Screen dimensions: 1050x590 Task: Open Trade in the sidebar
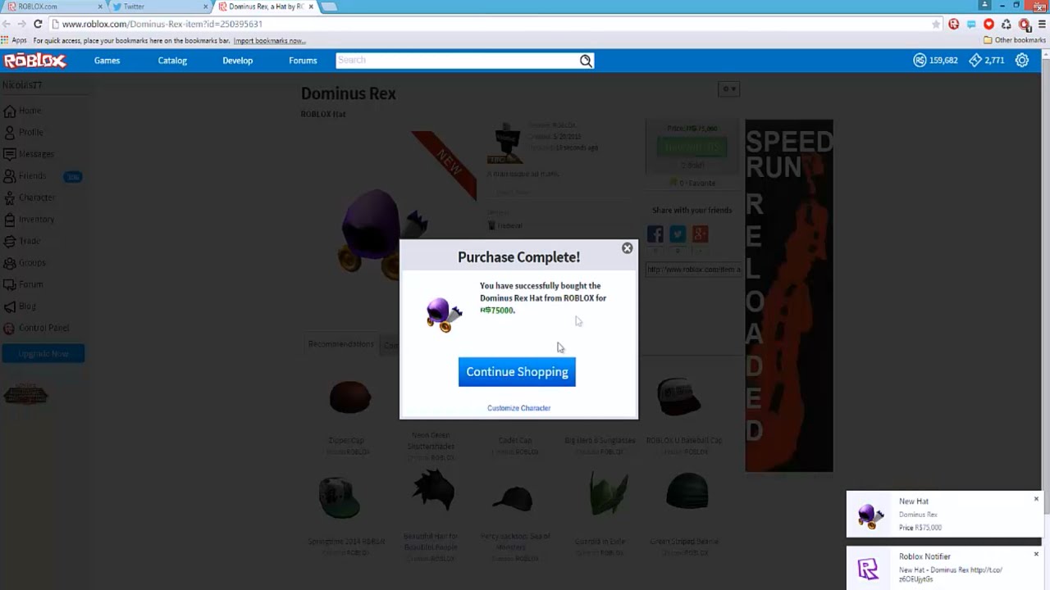pyautogui.click(x=22, y=241)
